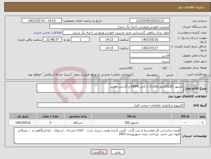The height and width of the screenshot is (159, 211).
Task: Click the توضیحات خریدار notes textarea
Action: coord(97,136)
